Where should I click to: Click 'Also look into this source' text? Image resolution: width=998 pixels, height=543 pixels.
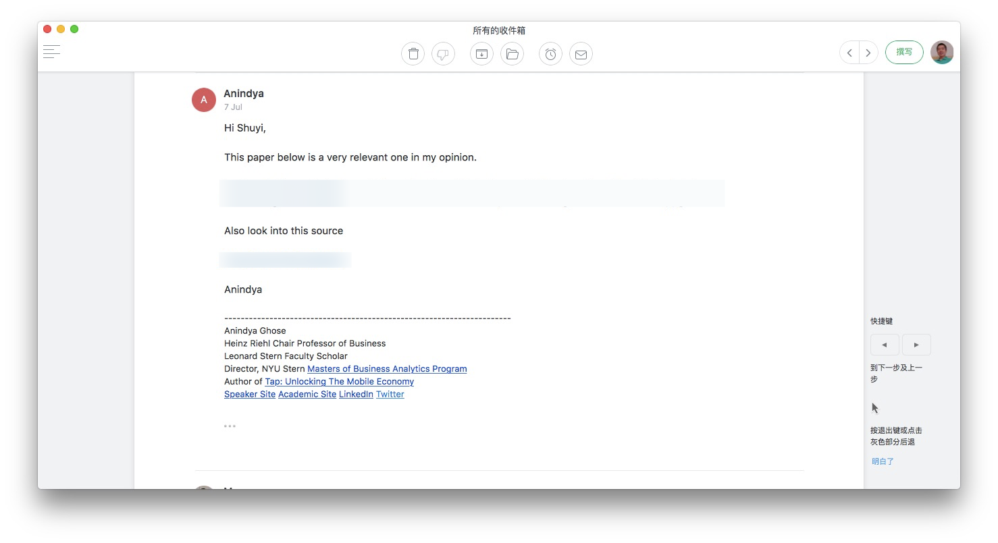click(x=284, y=231)
